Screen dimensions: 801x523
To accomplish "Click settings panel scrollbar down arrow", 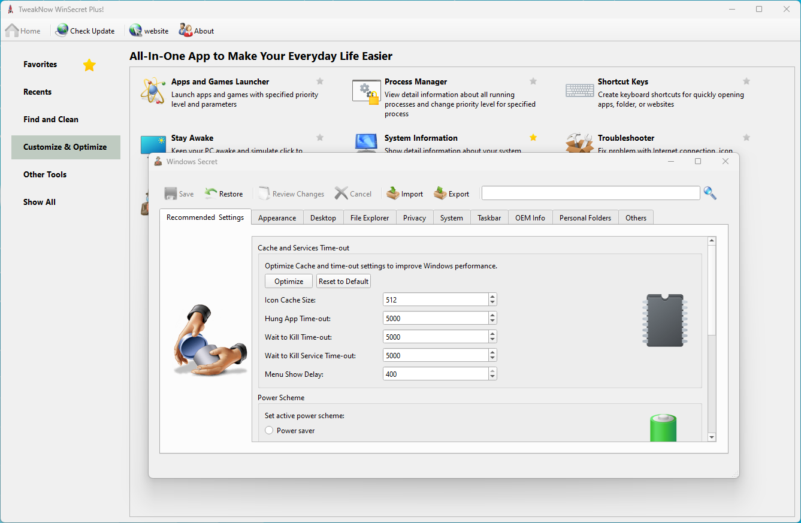I will [712, 437].
